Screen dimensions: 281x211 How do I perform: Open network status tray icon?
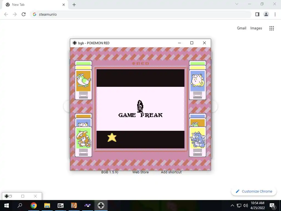pos(239,206)
